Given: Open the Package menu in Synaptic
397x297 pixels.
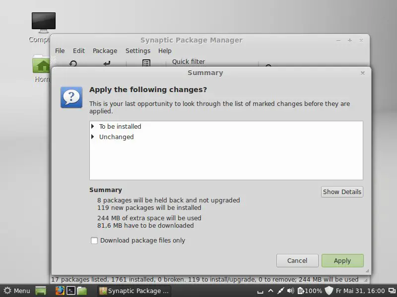Looking at the screenshot, I should point(105,51).
